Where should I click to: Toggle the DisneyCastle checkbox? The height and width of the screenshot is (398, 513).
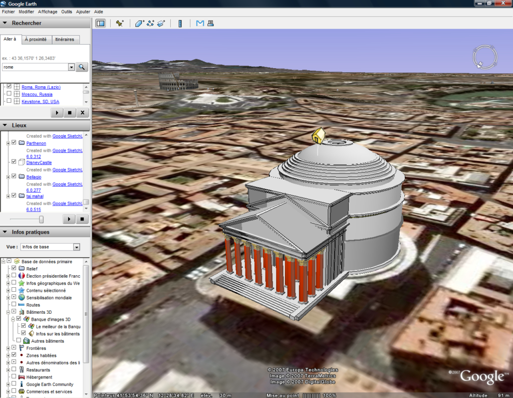coord(14,162)
